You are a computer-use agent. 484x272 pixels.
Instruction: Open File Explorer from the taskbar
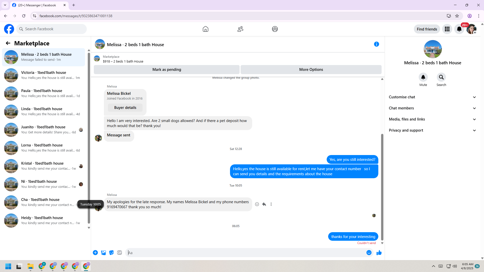(31, 266)
